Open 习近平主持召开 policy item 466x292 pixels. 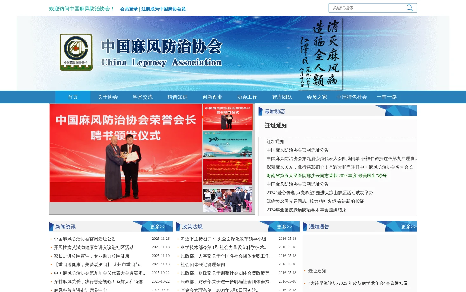[x=224, y=239]
